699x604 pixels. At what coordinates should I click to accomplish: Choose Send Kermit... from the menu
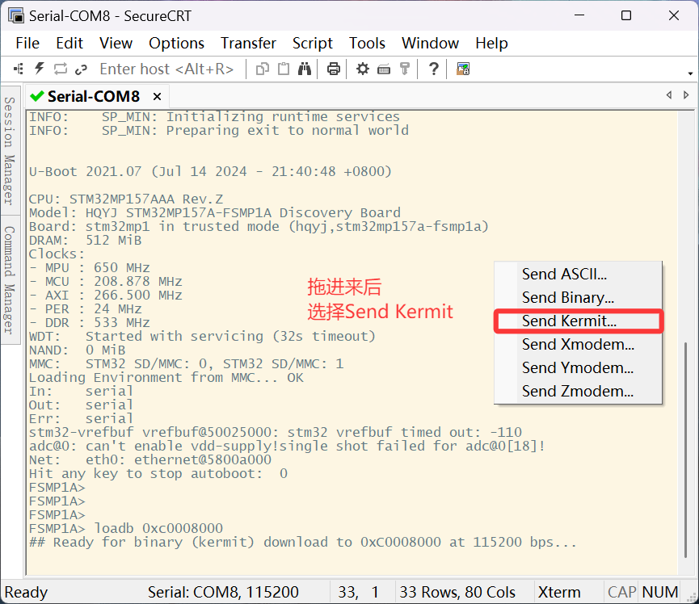click(579, 321)
